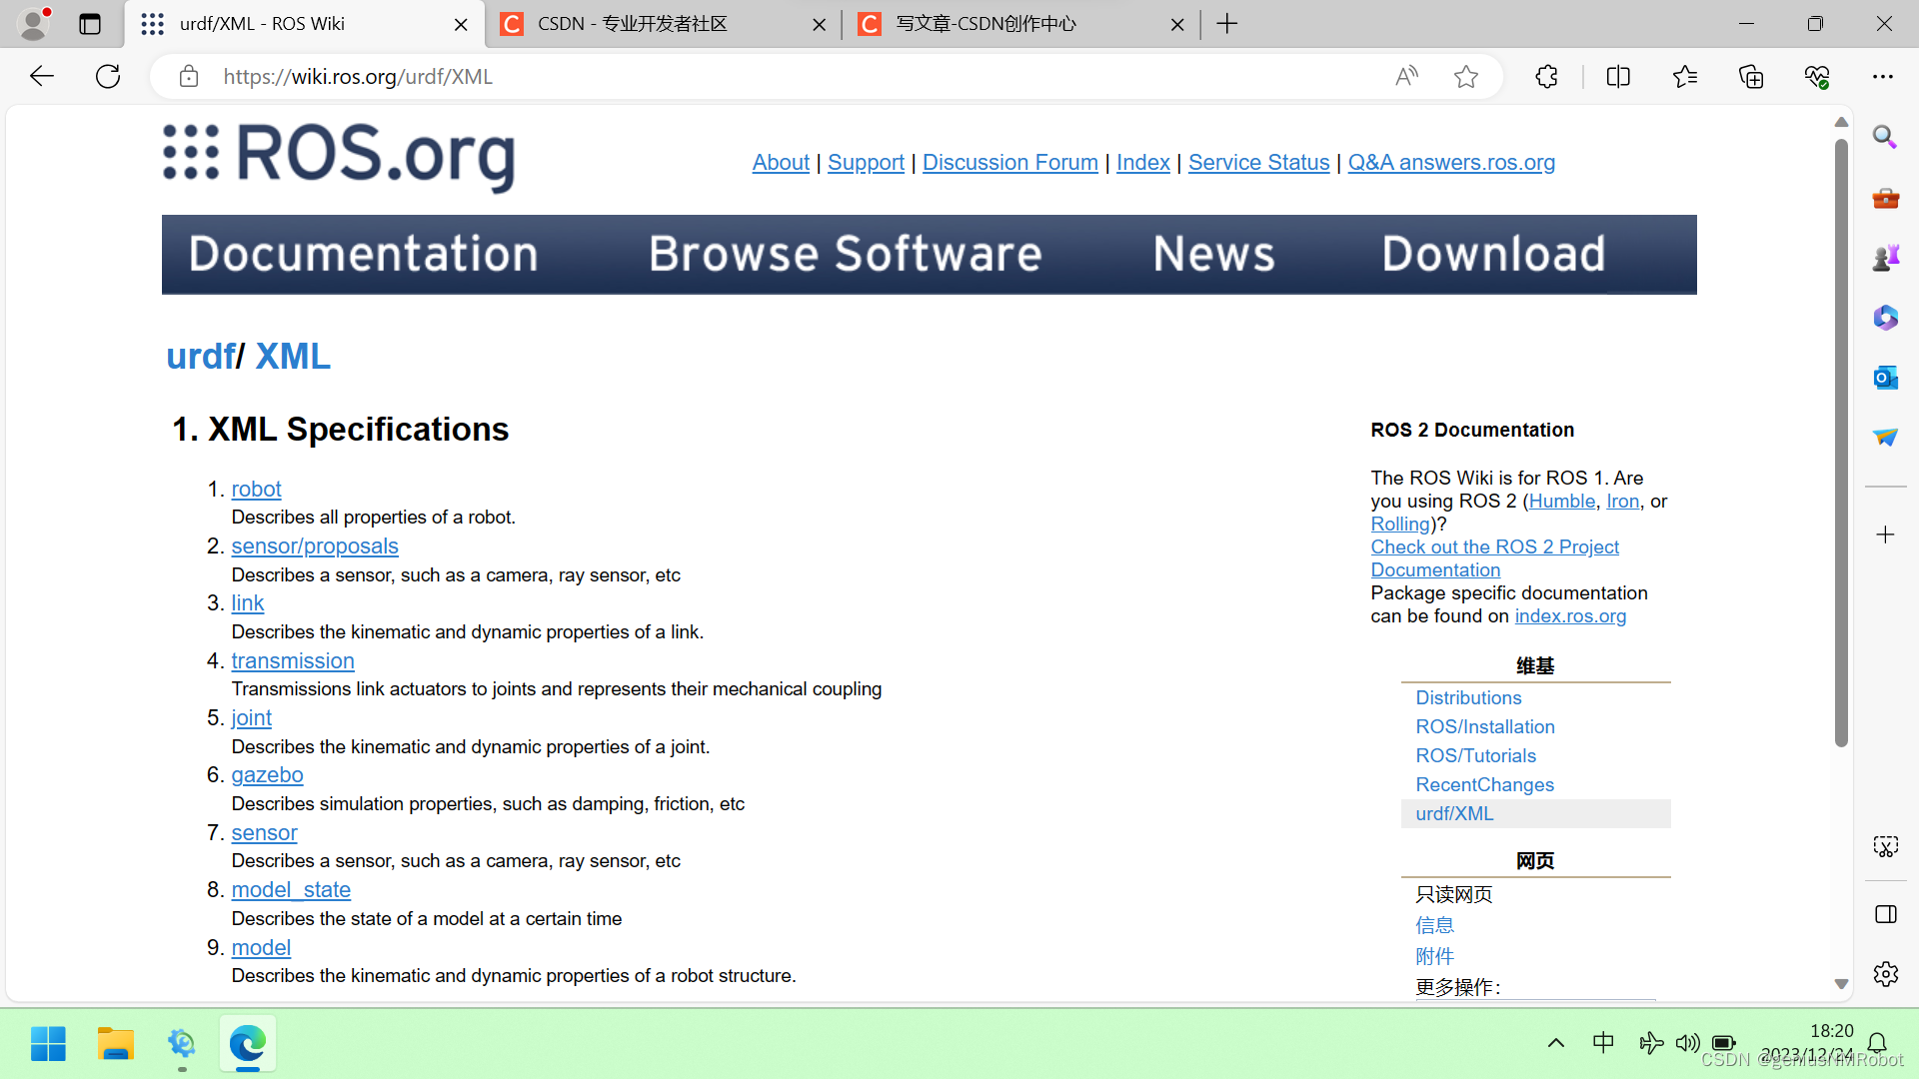Expand hidden system tray icons chevron
Image resolution: width=1919 pixels, height=1079 pixels.
pyautogui.click(x=1556, y=1042)
